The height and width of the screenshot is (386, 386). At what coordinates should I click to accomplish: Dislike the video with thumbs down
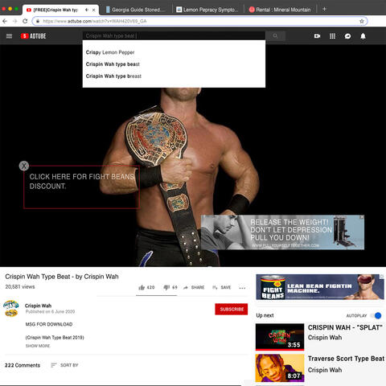(x=170, y=287)
